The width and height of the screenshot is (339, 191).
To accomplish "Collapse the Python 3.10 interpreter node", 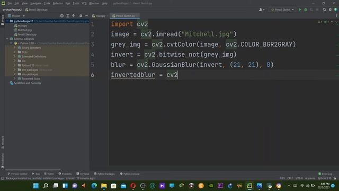I will [x=11, y=44].
